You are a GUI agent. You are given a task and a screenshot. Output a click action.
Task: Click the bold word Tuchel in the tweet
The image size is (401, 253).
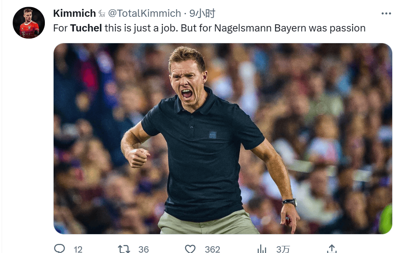[x=86, y=28]
